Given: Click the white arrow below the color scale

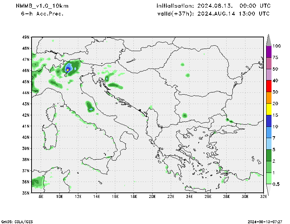Looking at the screenshot, I should (269, 189).
